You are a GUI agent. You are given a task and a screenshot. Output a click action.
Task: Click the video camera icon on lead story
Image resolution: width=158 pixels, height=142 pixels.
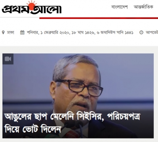[8, 59]
